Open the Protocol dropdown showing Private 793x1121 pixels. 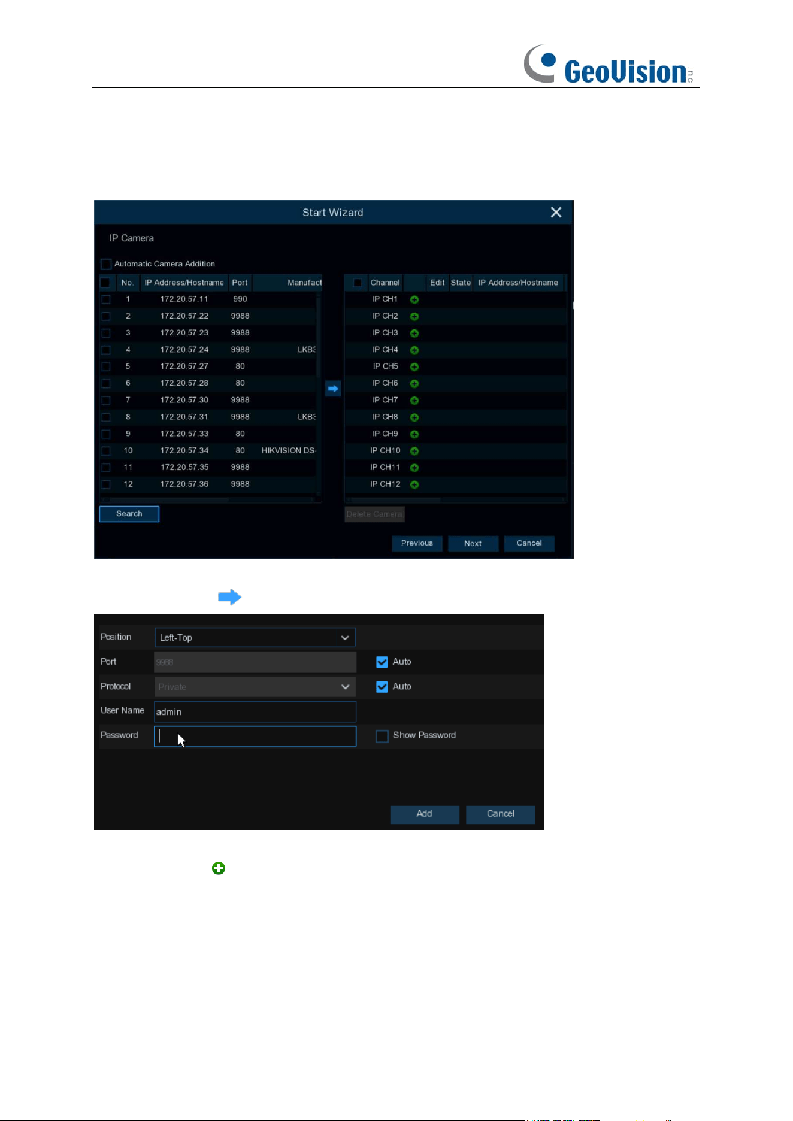point(255,687)
